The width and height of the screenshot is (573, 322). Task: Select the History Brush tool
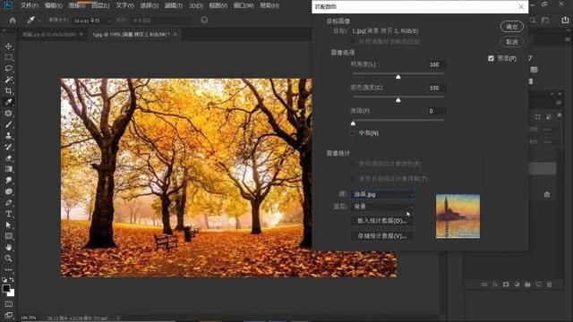(9, 147)
